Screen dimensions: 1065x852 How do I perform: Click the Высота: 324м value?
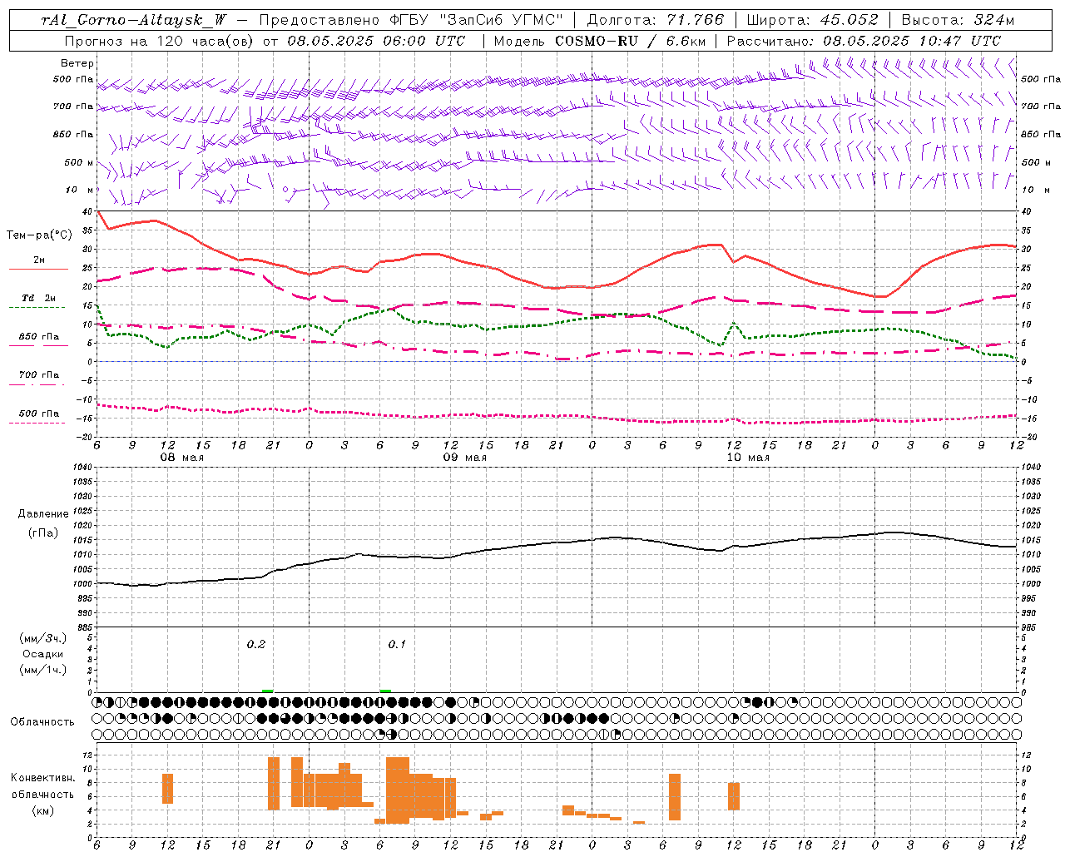(958, 20)
